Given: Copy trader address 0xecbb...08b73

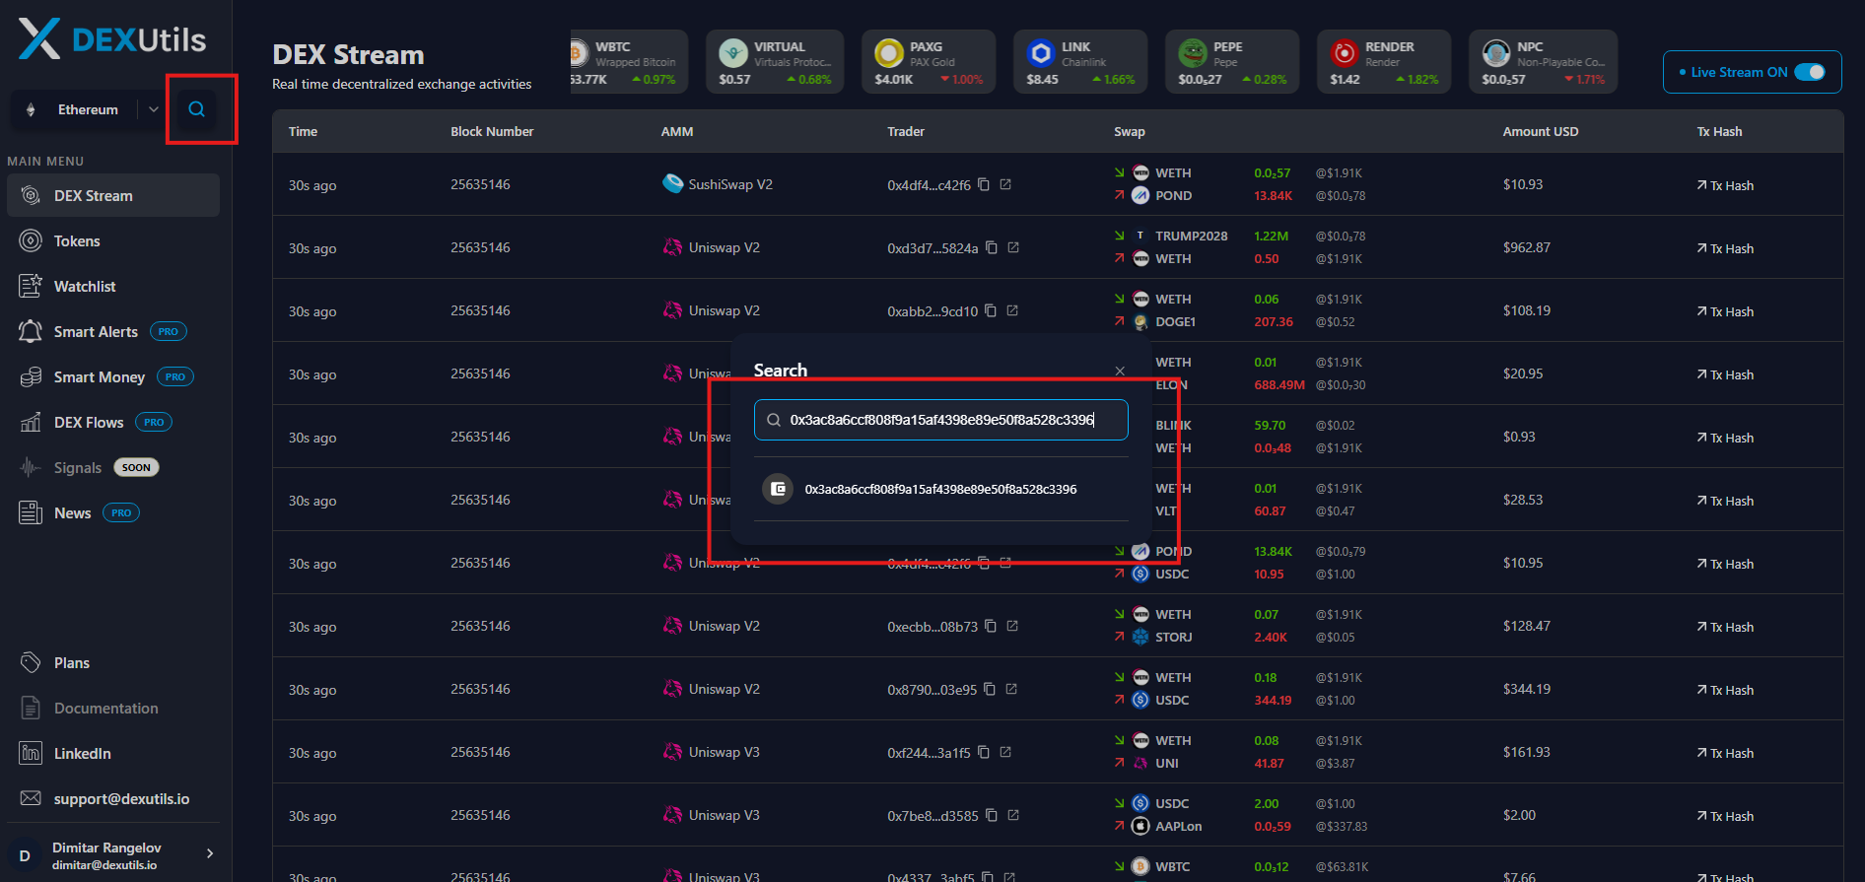Looking at the screenshot, I should pos(991,626).
